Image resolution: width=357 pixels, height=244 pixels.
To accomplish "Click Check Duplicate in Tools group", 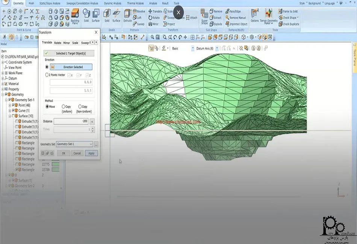I will click(x=289, y=24).
